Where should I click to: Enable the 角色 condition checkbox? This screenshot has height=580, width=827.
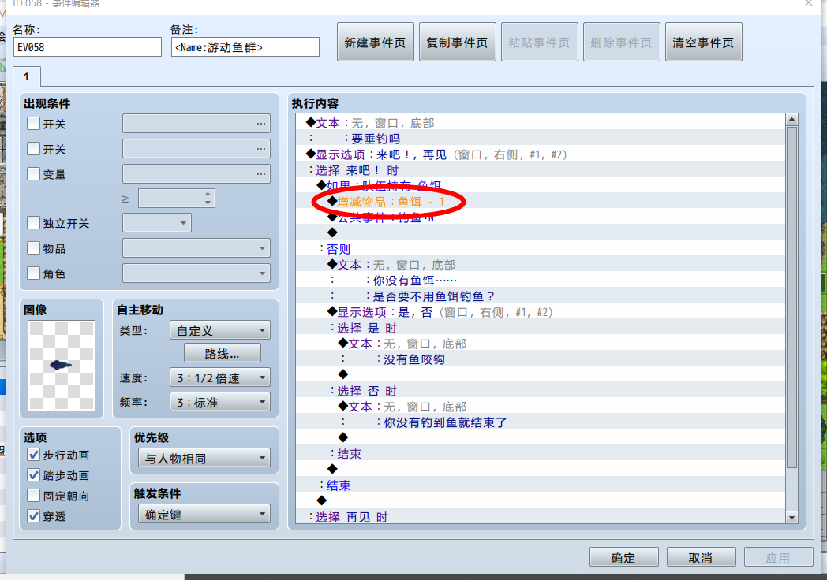tap(33, 273)
